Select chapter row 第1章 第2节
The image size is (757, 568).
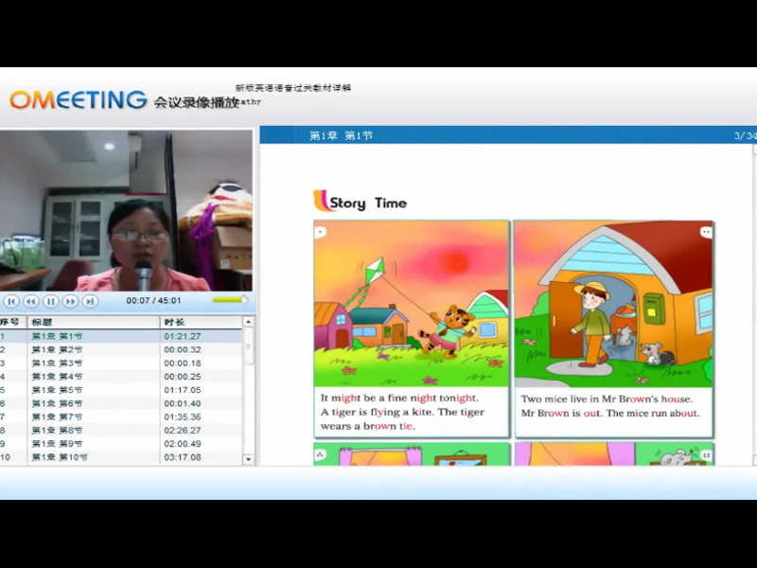pos(57,349)
